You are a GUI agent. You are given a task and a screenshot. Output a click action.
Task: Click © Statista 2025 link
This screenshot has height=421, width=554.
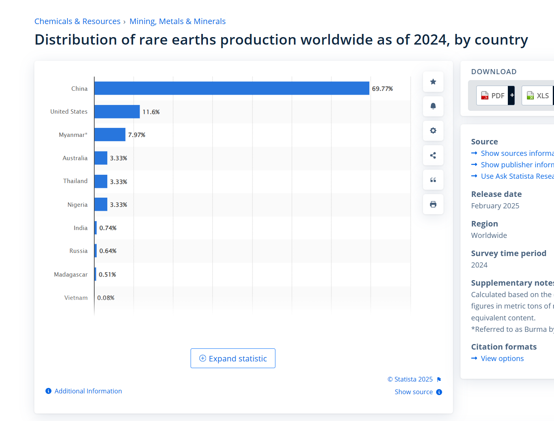pos(410,379)
